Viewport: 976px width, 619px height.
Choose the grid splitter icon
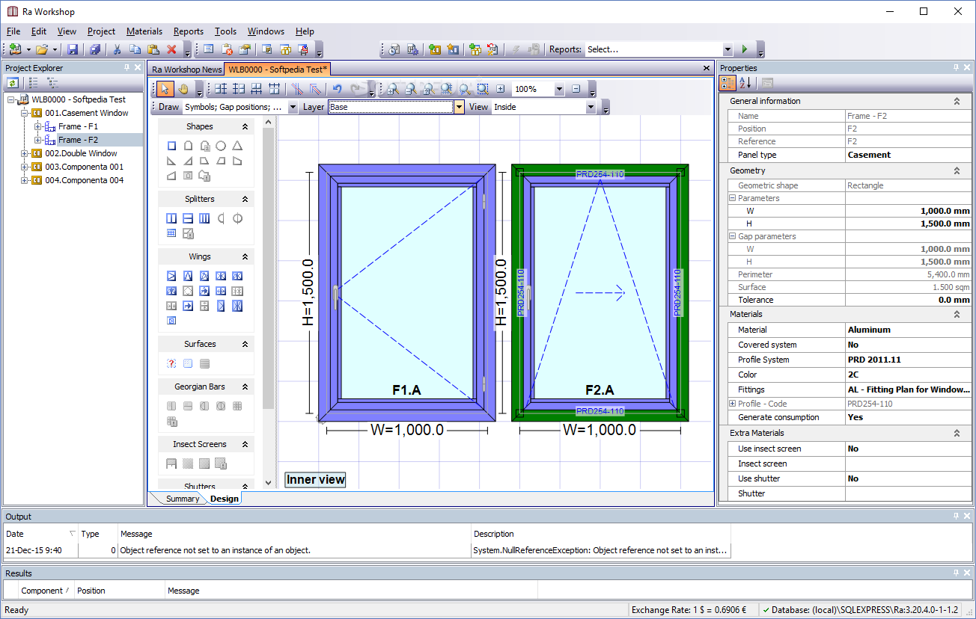click(171, 233)
